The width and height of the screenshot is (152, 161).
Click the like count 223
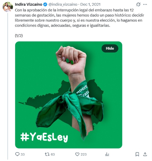tap(84, 154)
